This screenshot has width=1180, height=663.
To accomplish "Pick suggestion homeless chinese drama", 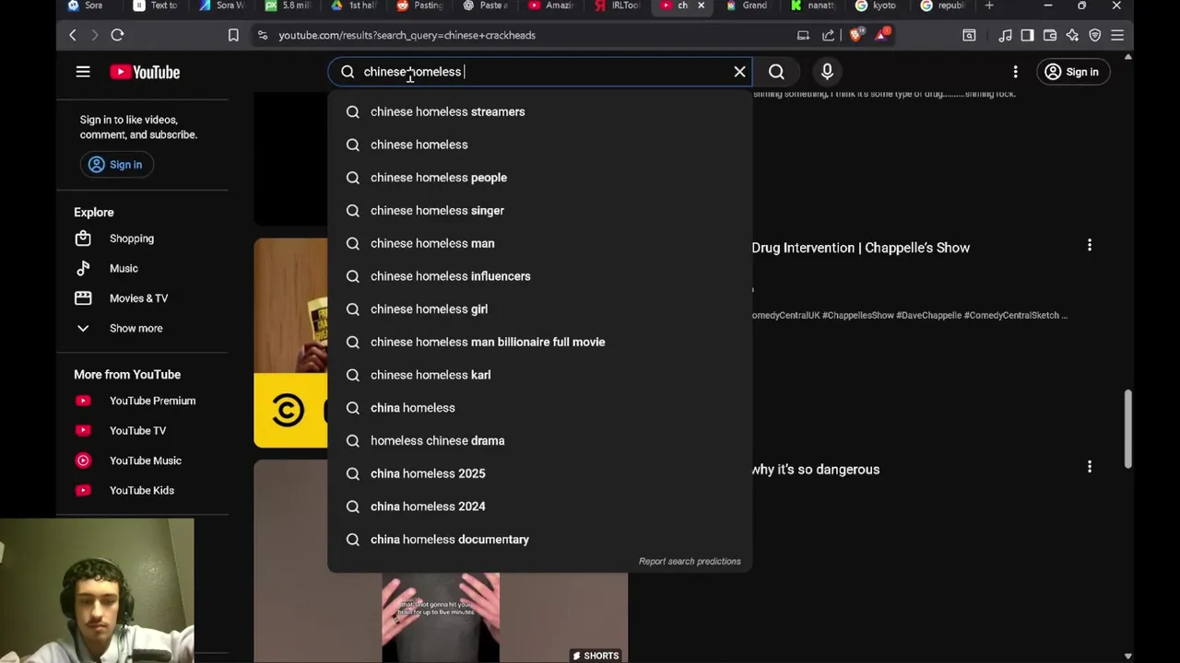I will 539,440.
